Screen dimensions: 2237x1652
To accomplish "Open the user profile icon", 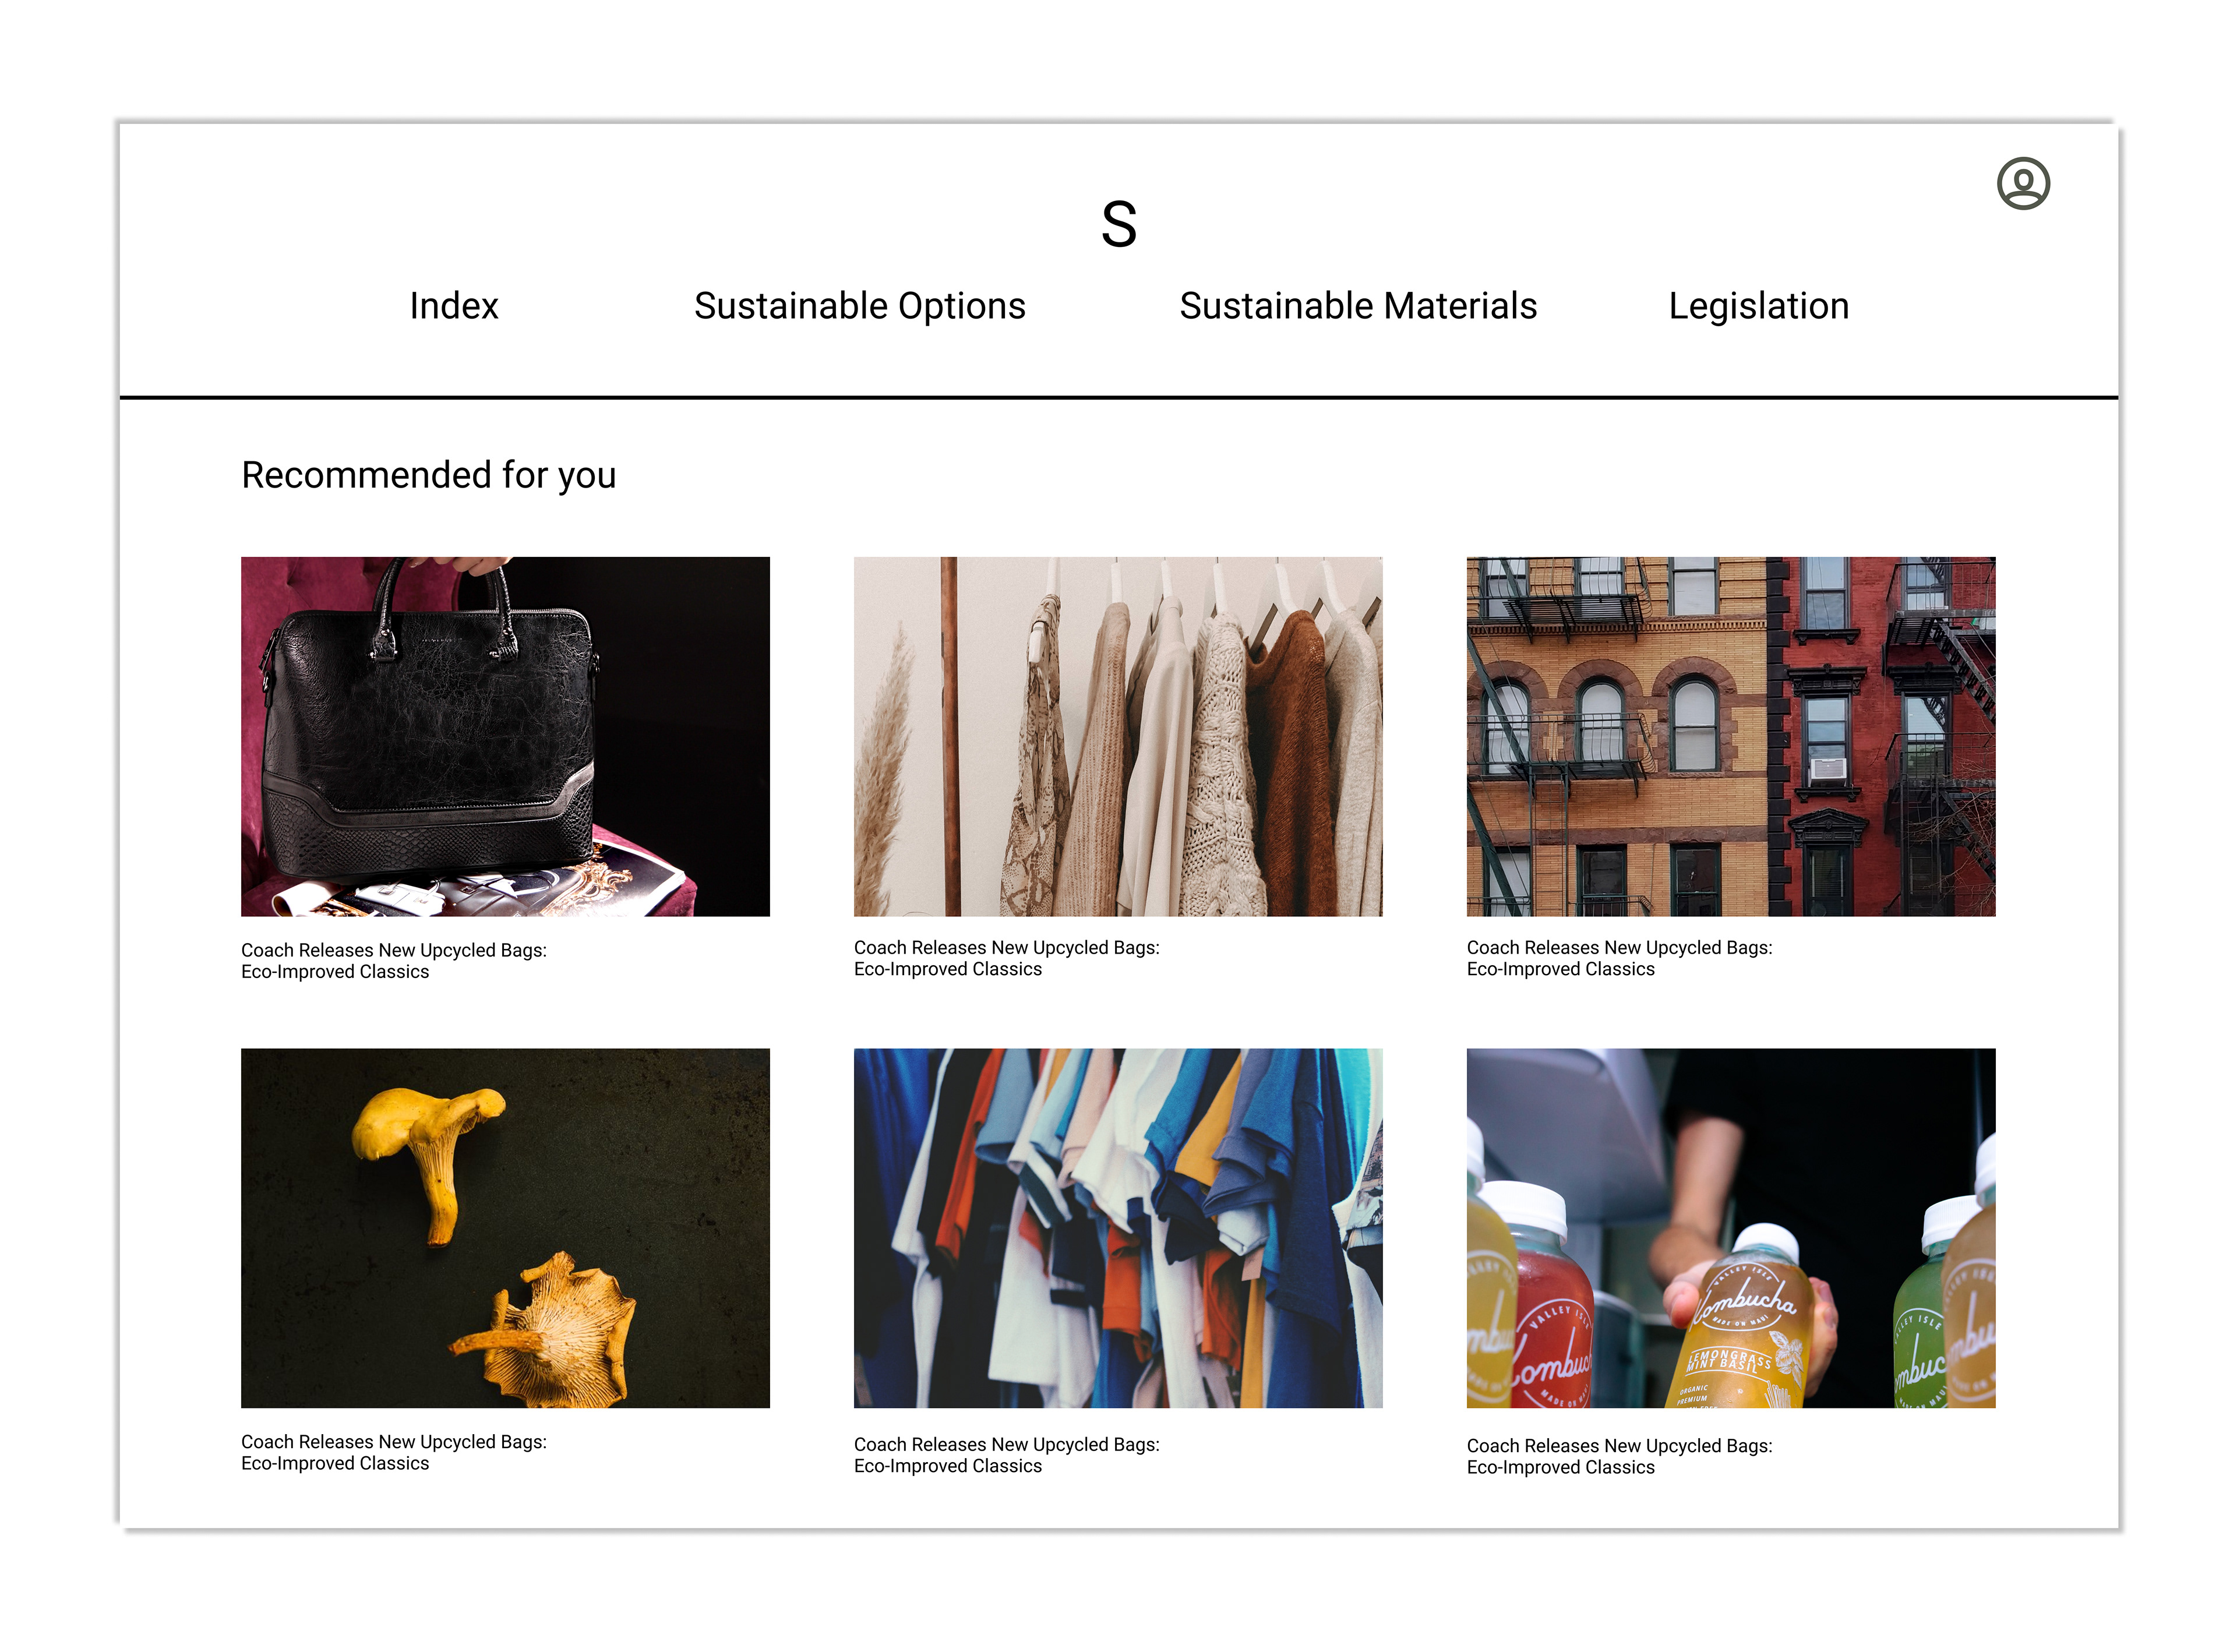I will pyautogui.click(x=2022, y=184).
